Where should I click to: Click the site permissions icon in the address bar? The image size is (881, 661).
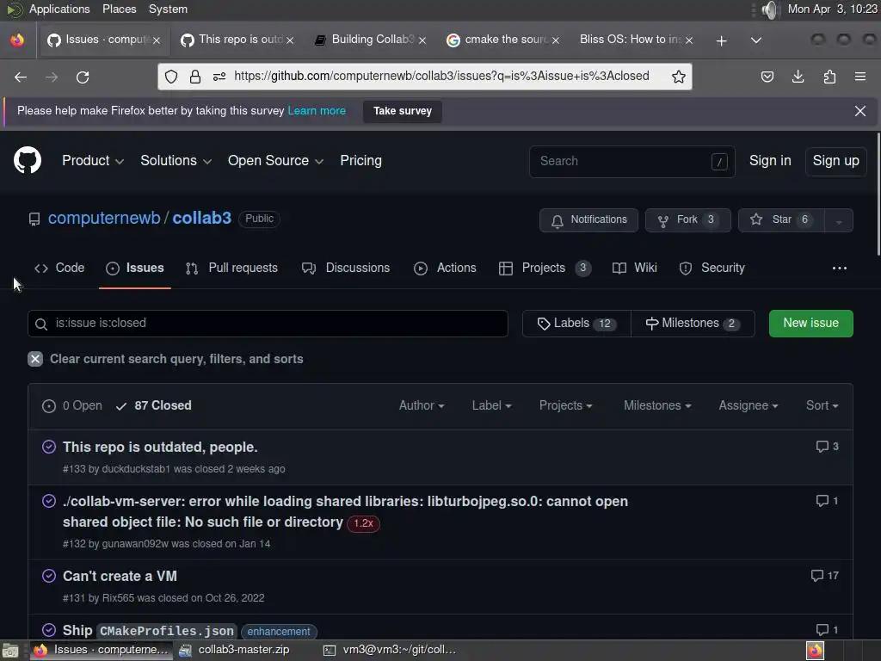(x=219, y=77)
